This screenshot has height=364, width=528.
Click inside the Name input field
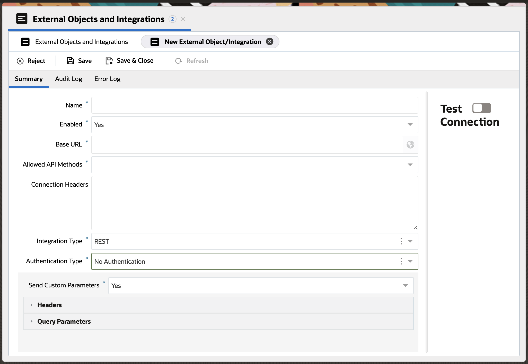pyautogui.click(x=254, y=105)
